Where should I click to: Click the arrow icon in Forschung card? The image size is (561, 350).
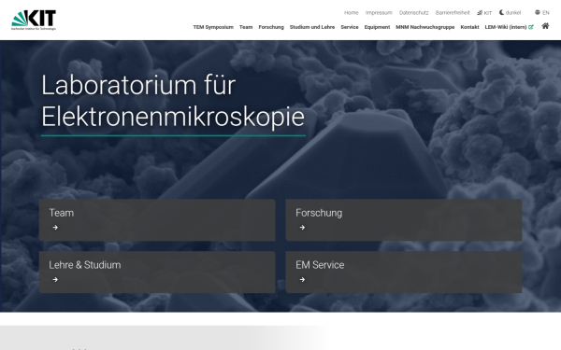click(x=302, y=228)
